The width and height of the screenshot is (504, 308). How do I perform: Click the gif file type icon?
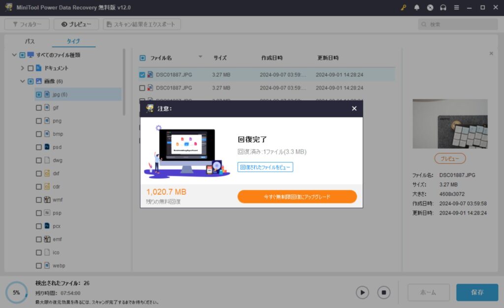point(47,107)
